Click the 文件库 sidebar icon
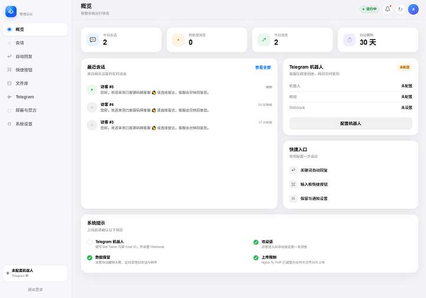Viewport: 426px width, 298px height. (9, 83)
